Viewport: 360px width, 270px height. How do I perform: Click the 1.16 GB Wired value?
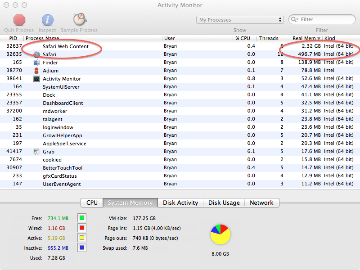(56, 228)
